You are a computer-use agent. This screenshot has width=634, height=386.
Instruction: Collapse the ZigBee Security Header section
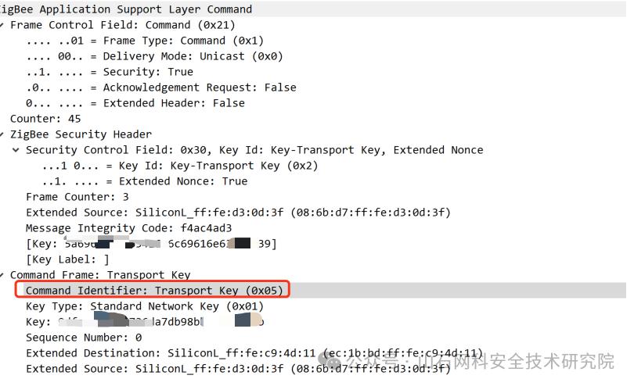pos(3,134)
